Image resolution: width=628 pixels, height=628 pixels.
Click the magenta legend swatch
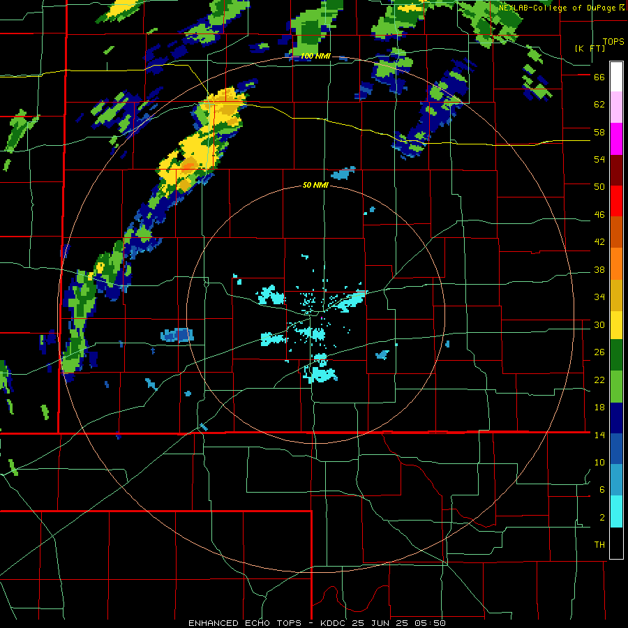(616, 139)
